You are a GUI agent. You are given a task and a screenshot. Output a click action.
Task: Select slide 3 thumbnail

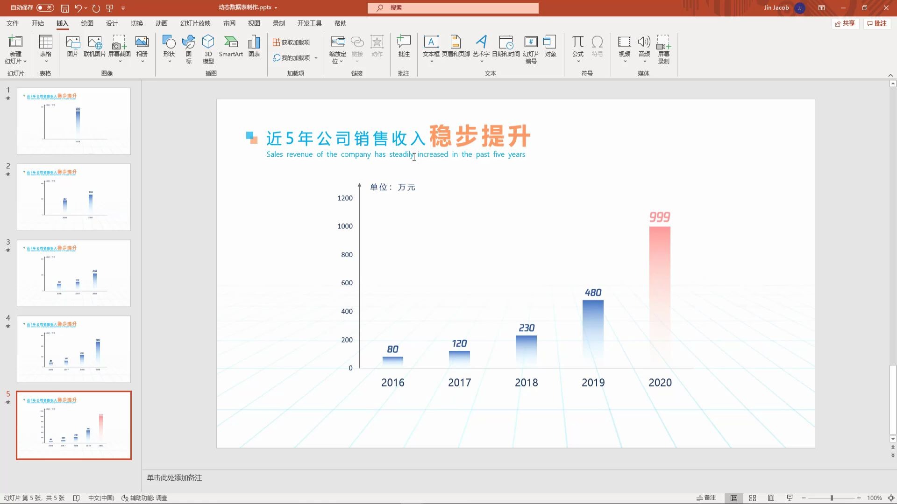[x=74, y=273]
